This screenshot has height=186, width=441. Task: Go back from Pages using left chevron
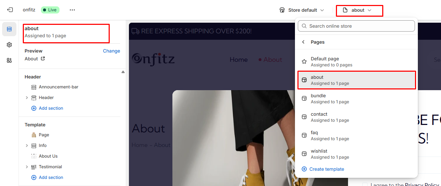click(303, 42)
